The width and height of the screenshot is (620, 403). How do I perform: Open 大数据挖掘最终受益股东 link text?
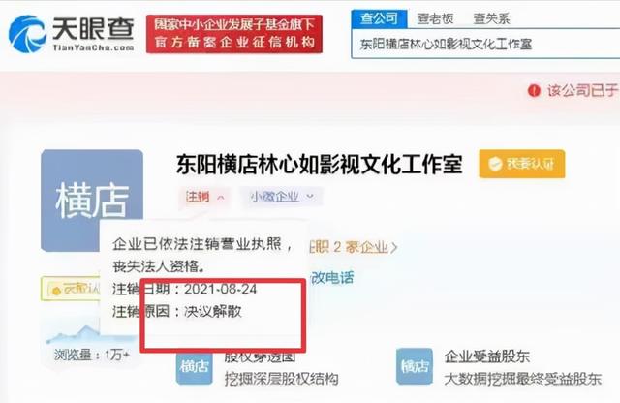click(x=522, y=379)
